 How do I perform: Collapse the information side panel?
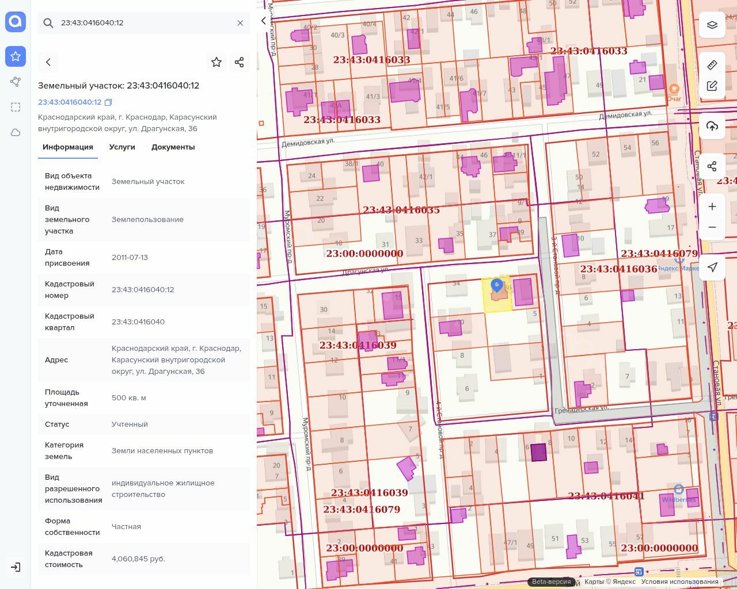[264, 21]
